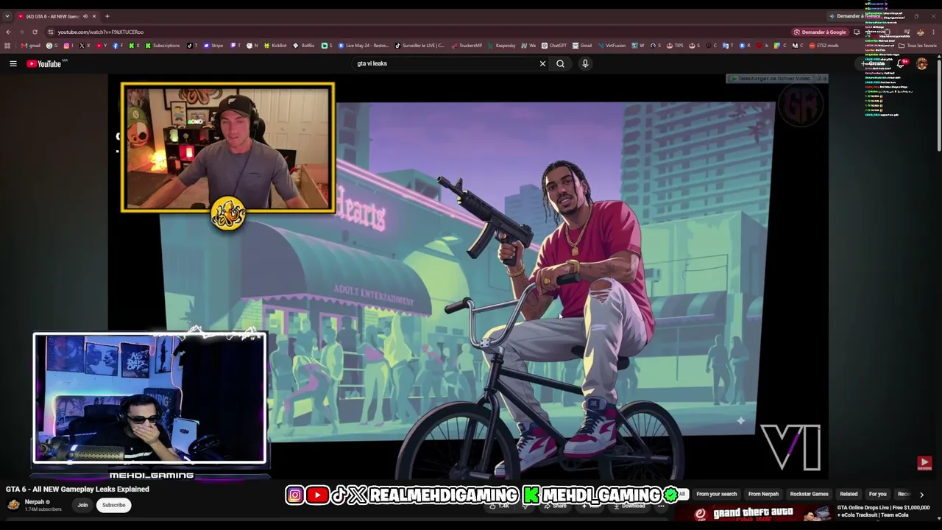Open the apps grid in bookmarks bar
The image size is (942, 530).
point(7,46)
